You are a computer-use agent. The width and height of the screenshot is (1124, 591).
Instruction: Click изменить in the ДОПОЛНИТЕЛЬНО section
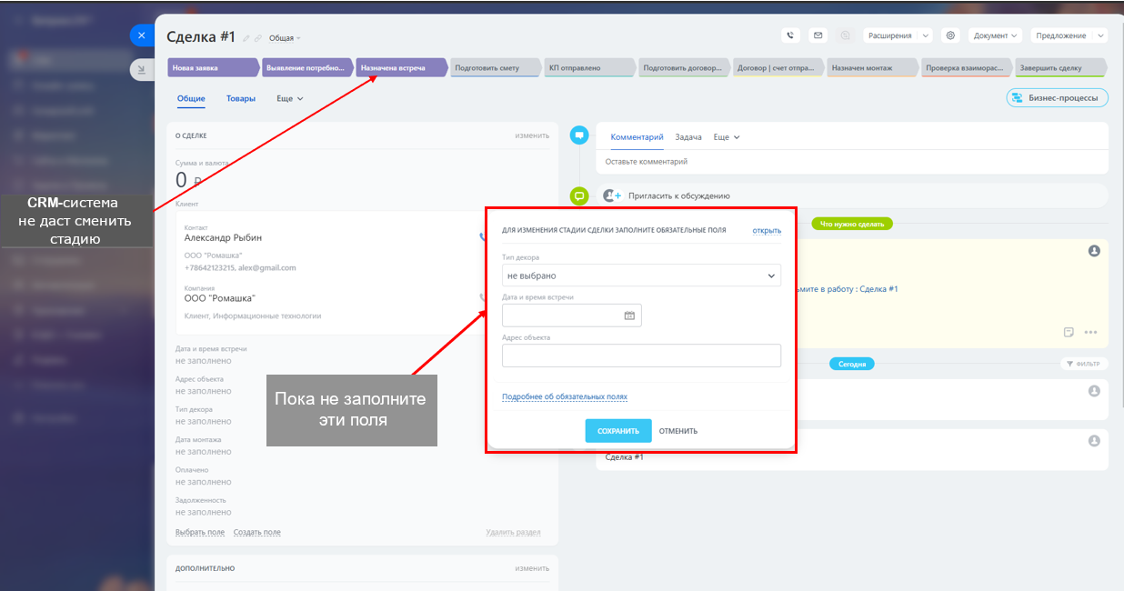(x=532, y=568)
